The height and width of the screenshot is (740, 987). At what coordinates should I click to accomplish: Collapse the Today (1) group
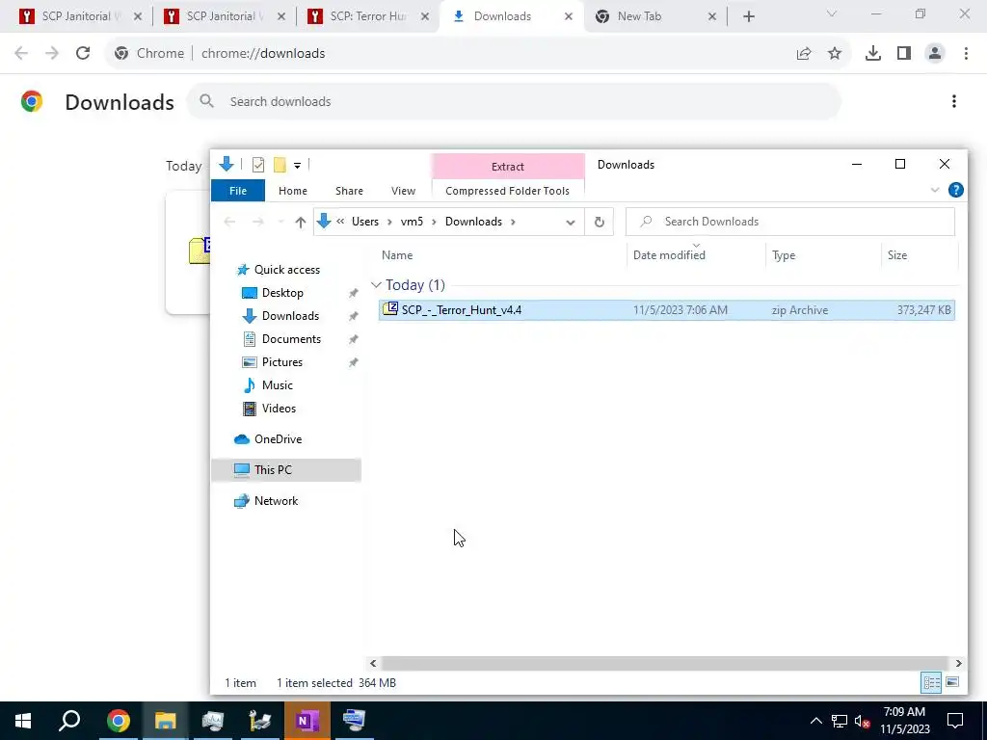(376, 285)
